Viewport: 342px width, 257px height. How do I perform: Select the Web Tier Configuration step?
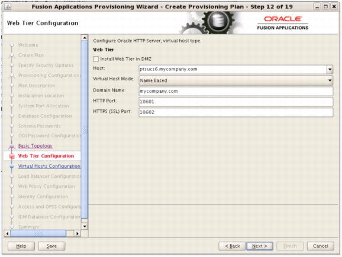coord(46,156)
